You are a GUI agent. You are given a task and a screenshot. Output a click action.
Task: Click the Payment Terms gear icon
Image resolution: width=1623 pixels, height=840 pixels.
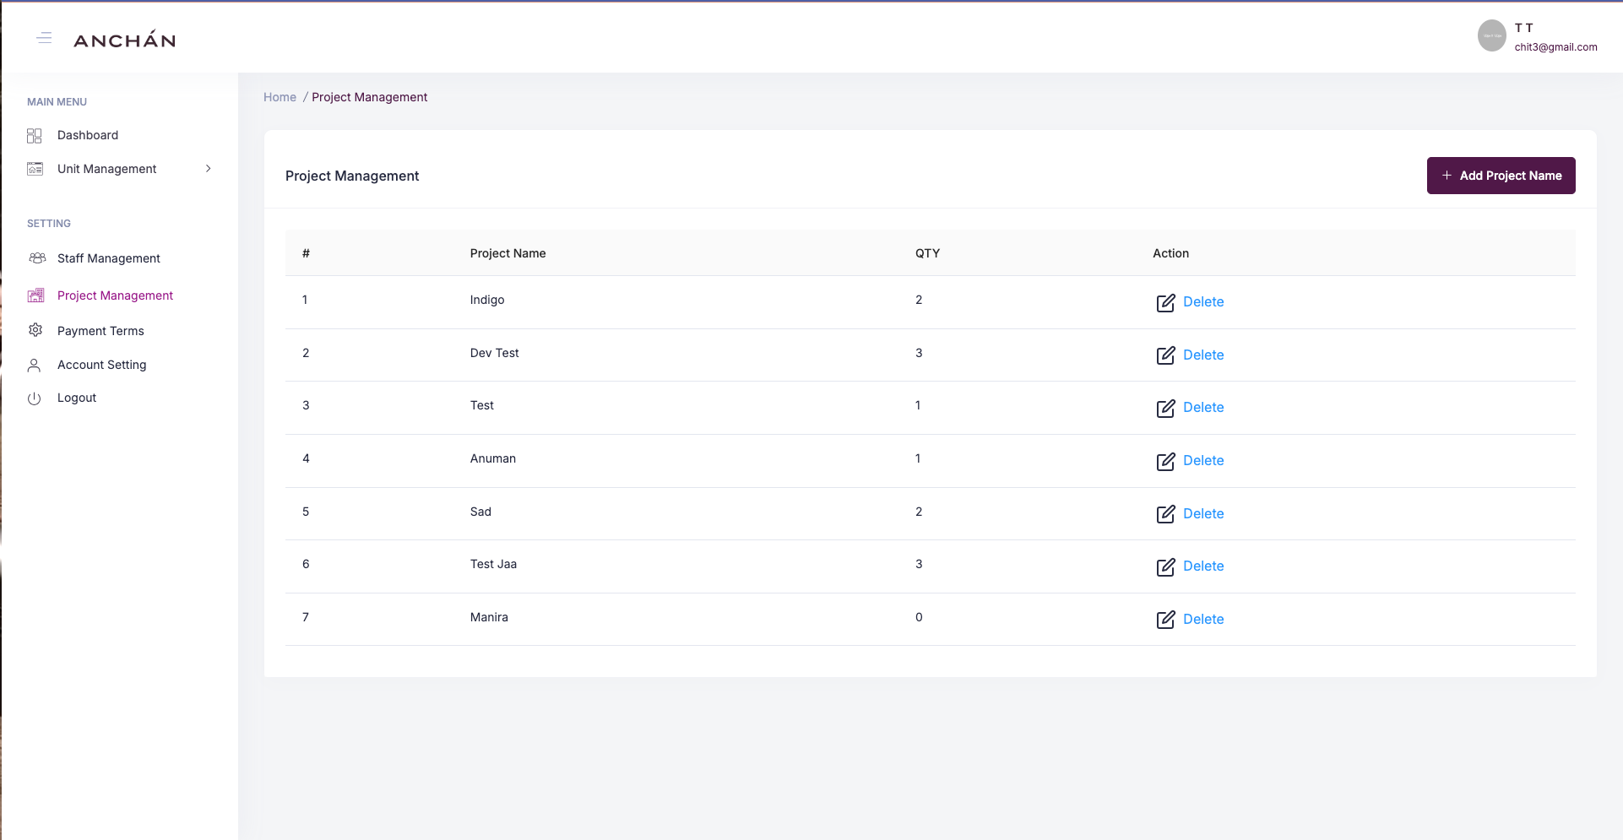[35, 330]
